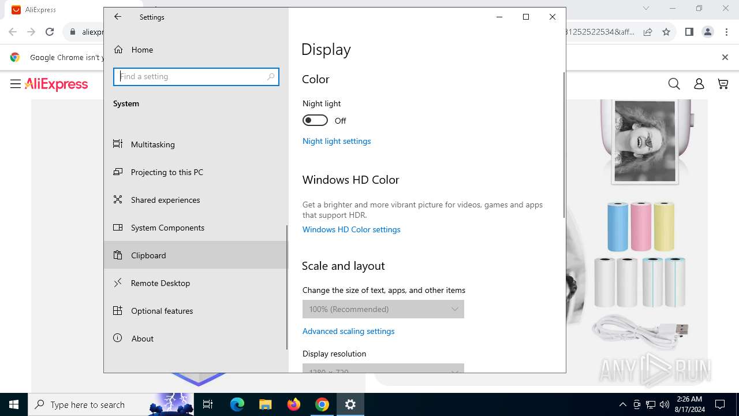Click the Meet Now camera tray icon
The width and height of the screenshot is (739, 416).
637,404
